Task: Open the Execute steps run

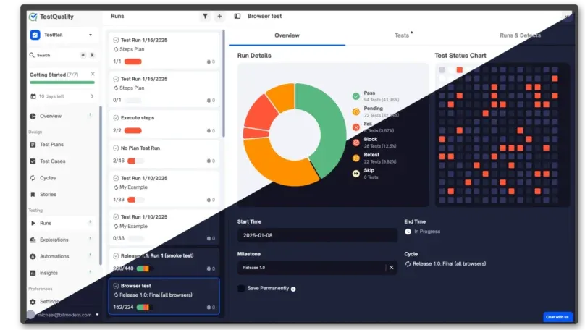Action: point(164,124)
